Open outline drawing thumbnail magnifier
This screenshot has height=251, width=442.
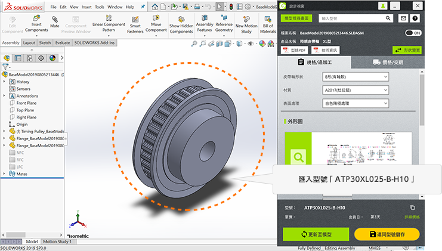pos(298,157)
